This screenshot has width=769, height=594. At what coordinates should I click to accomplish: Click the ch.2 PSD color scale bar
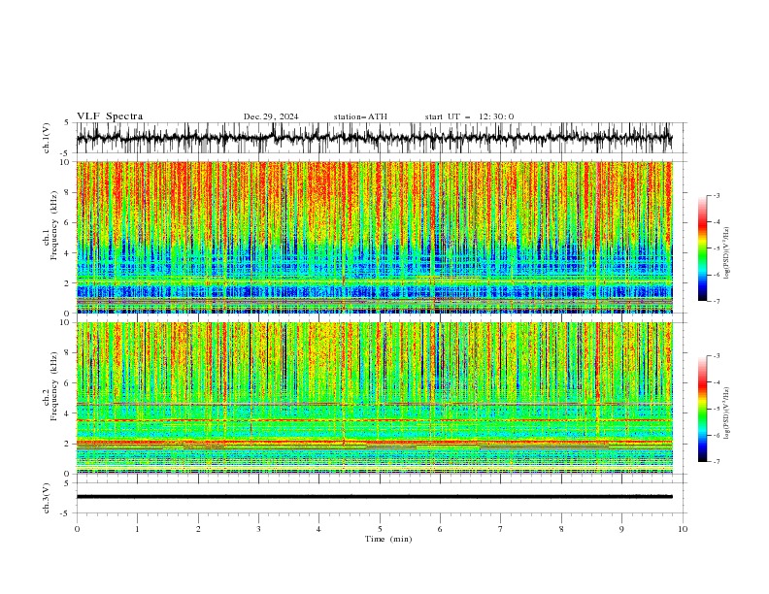click(702, 409)
